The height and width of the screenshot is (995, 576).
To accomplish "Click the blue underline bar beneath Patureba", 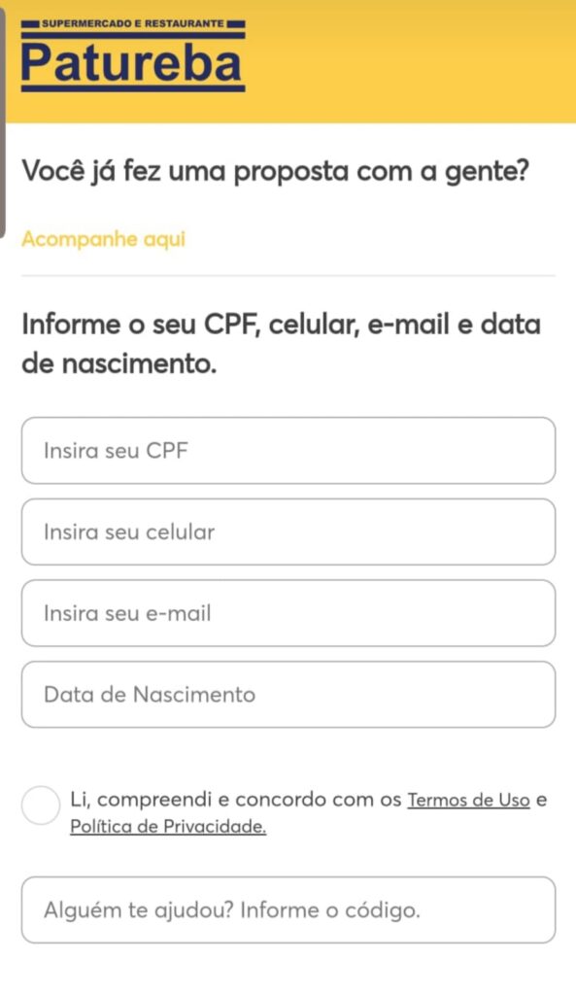I will tap(133, 88).
